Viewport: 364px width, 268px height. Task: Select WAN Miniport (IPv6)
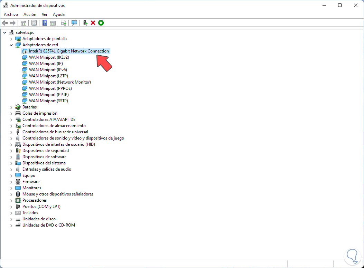click(48, 70)
